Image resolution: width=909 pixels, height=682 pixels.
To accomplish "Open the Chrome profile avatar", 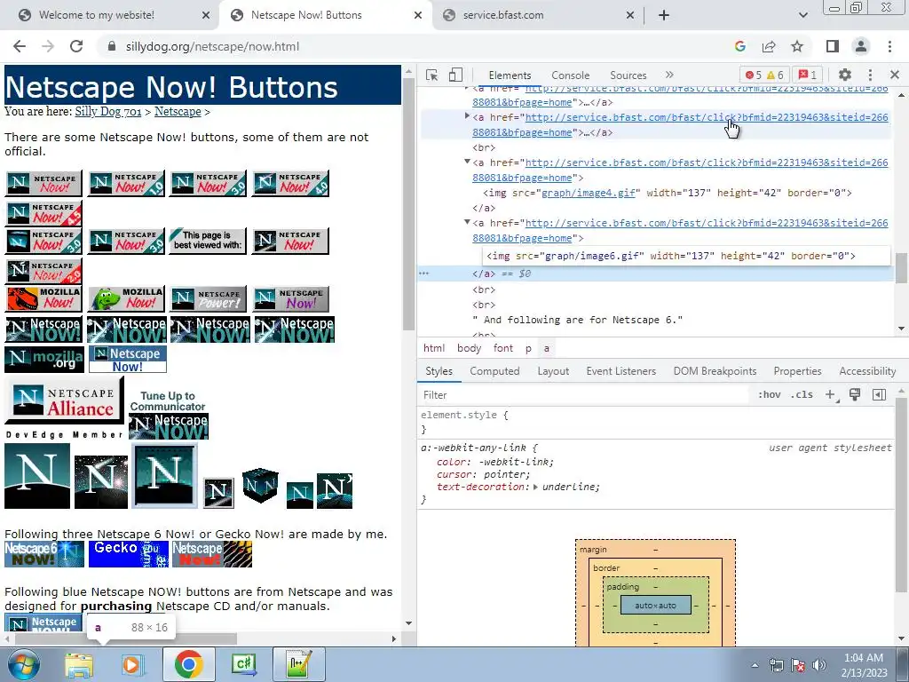I will pyautogui.click(x=861, y=46).
